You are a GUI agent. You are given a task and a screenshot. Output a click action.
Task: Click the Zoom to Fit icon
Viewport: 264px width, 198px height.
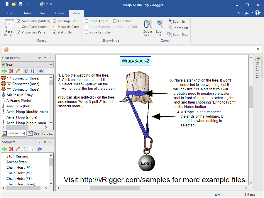(x=148, y=24)
